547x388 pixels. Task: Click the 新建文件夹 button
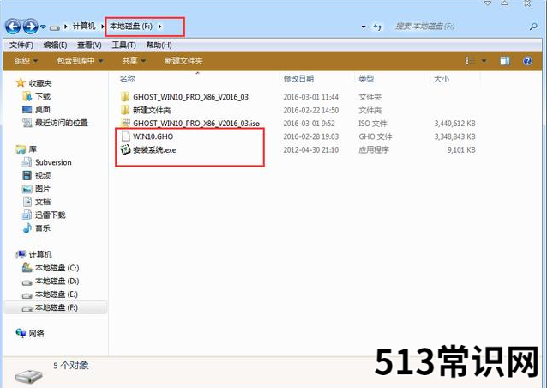(183, 61)
